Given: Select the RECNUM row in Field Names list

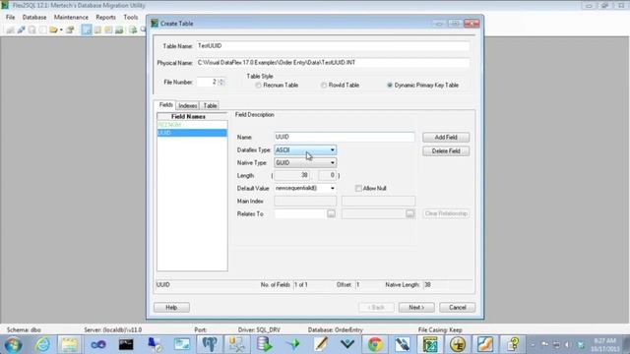Looking at the screenshot, I should click(x=192, y=125).
